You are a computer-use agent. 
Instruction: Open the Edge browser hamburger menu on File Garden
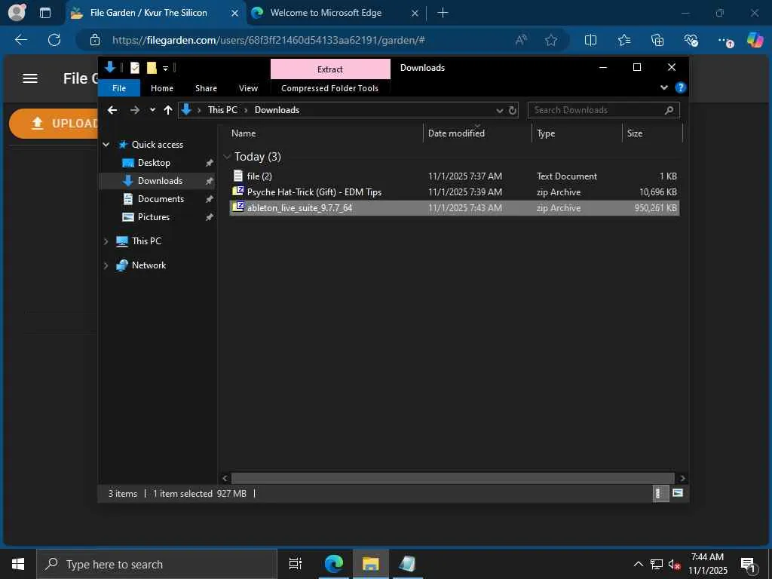point(30,78)
